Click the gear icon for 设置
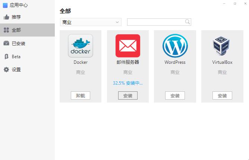Image resolution: width=249 pixels, height=160 pixels. coord(6,70)
